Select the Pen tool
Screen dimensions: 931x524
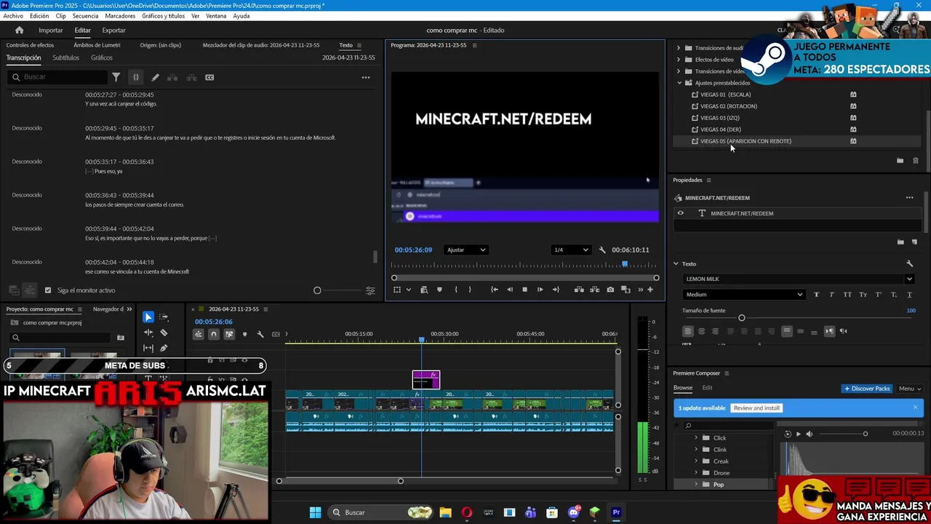tap(164, 348)
